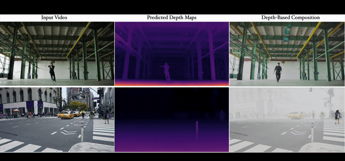Click the "Input Video" column heading
345x161 pixels.
[54, 18]
